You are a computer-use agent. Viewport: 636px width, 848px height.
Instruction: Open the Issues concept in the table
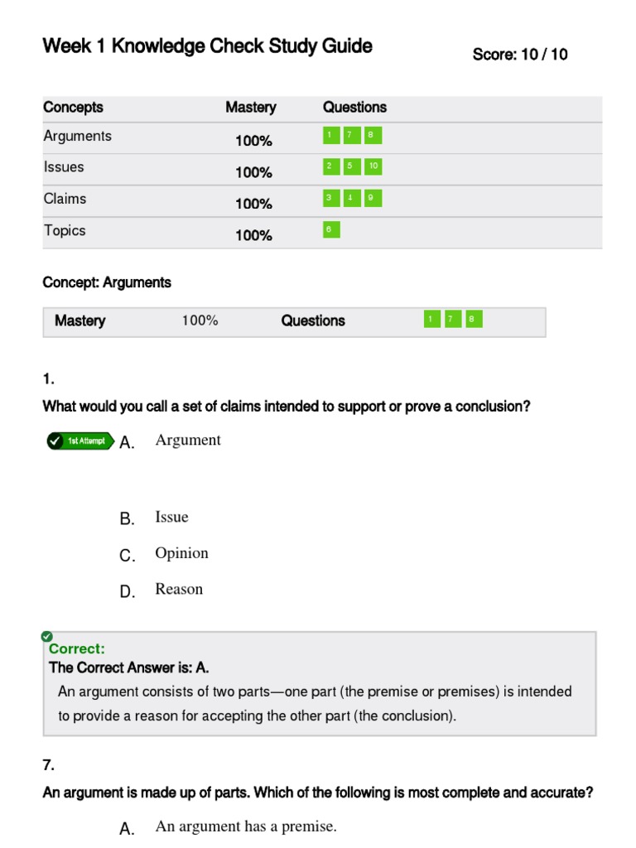coord(64,167)
